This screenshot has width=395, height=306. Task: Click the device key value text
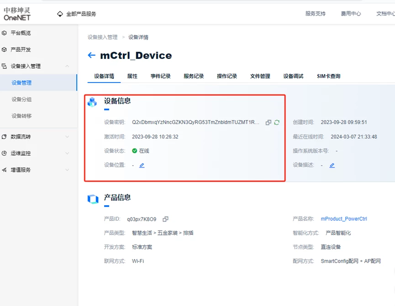pyautogui.click(x=196, y=122)
